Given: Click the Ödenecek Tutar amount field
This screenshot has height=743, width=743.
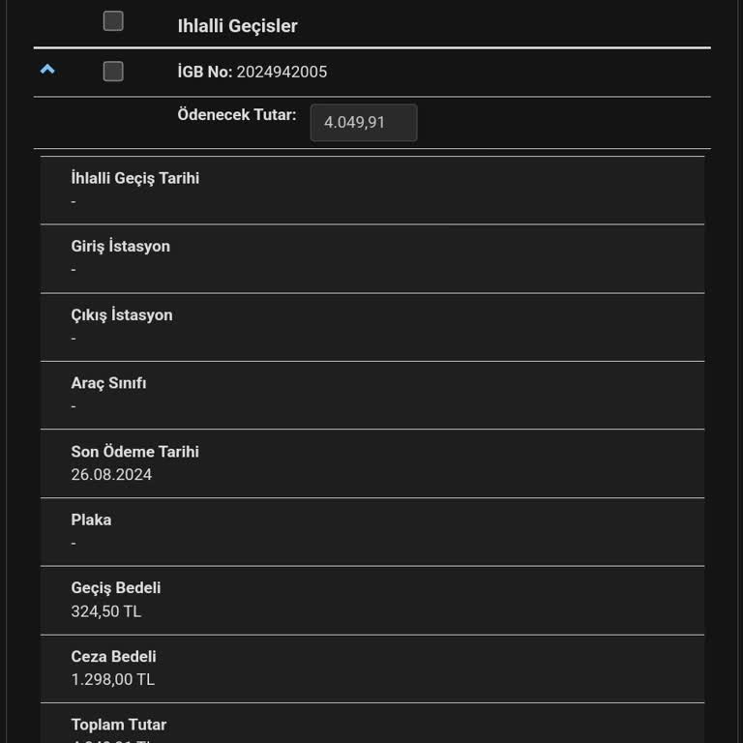Looking at the screenshot, I should click(x=363, y=123).
